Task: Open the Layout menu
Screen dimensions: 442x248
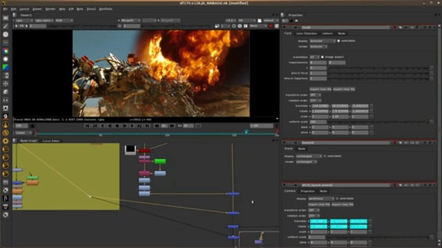Action: [25, 9]
